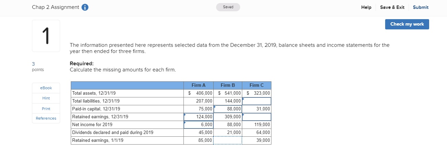Open the Hint resource

tap(46, 98)
